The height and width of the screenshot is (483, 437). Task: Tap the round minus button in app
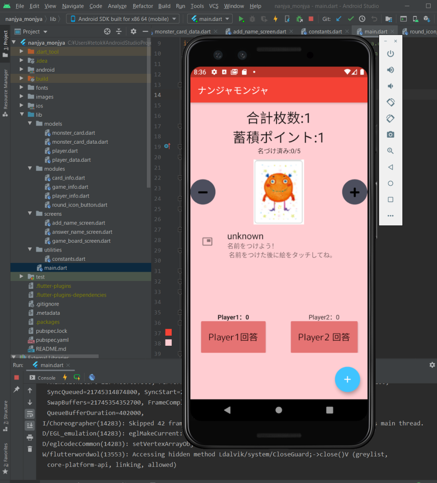coord(203,192)
